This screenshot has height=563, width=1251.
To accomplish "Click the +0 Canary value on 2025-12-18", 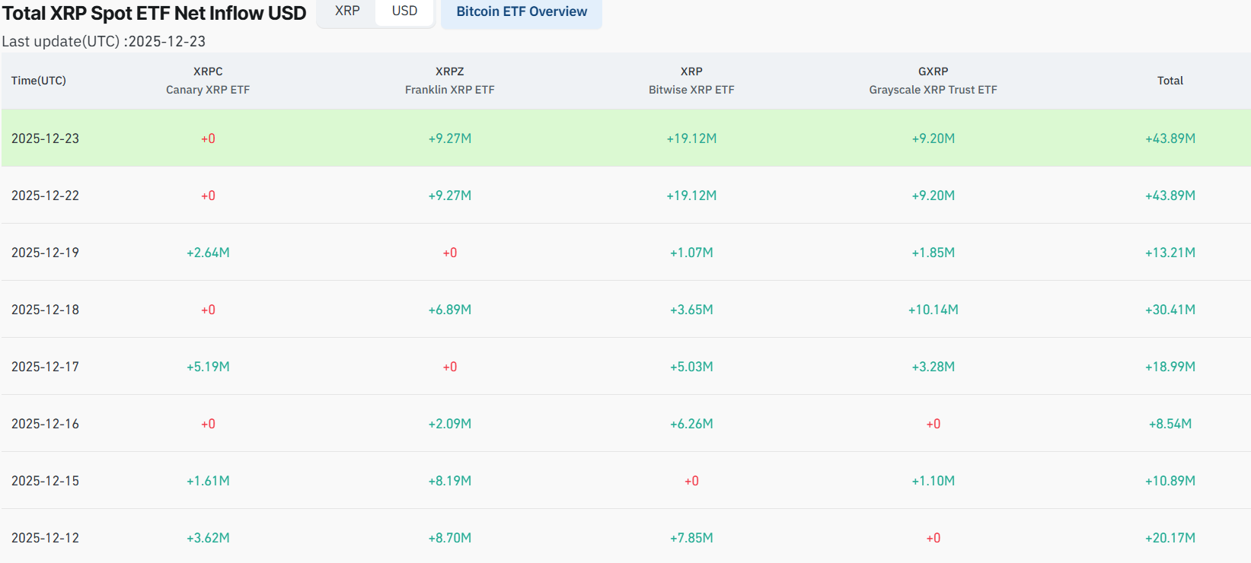I will (208, 310).
